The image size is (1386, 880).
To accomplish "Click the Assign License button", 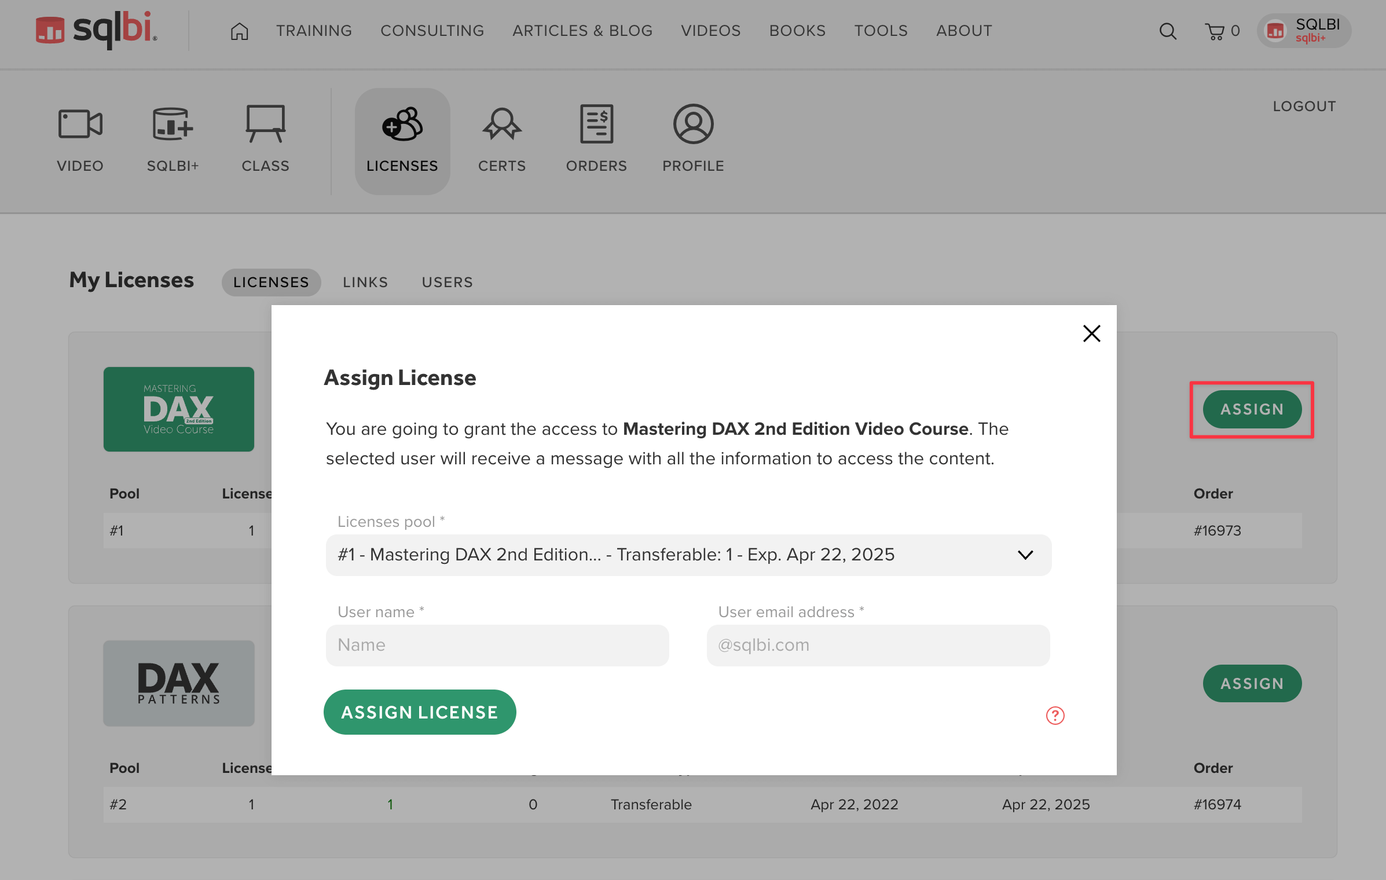I will point(420,712).
